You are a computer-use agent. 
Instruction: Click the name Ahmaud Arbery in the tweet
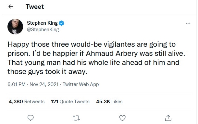click(x=112, y=54)
